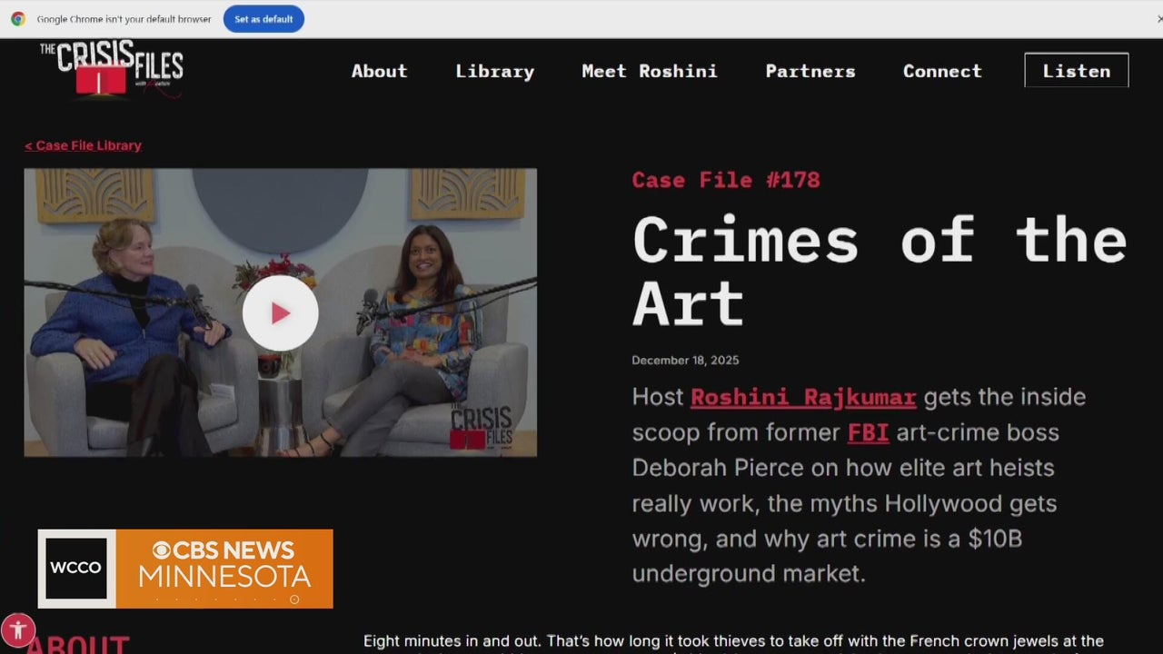Follow the Roshini Rajkumar link
The image size is (1163, 654).
(802, 397)
